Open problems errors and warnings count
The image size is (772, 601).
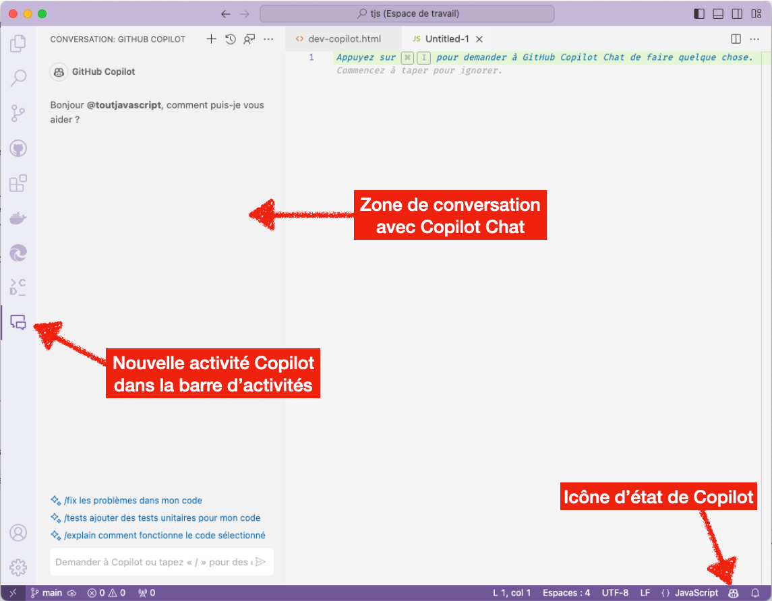tap(107, 593)
